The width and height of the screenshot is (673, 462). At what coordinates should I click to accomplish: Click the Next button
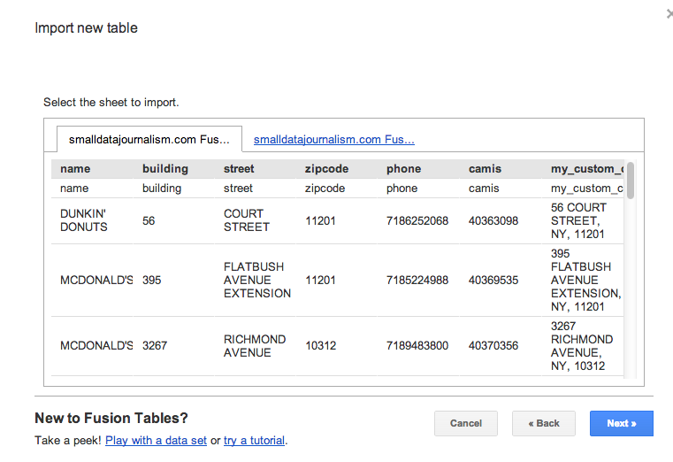point(621,423)
